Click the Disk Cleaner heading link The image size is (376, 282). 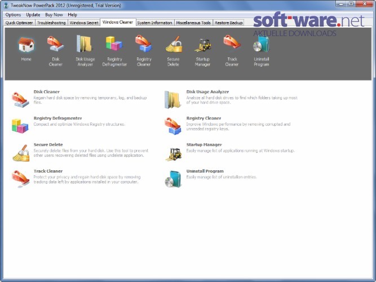pyautogui.click(x=47, y=92)
